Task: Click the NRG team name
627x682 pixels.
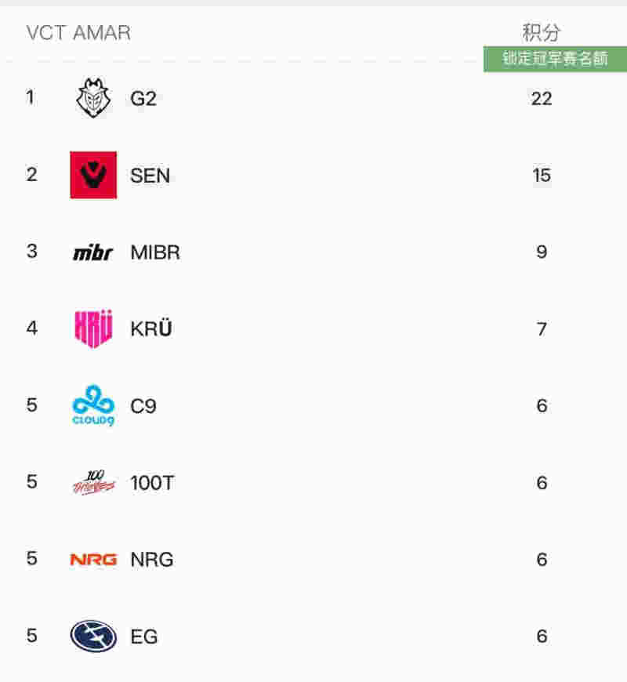Action: pyautogui.click(x=152, y=560)
